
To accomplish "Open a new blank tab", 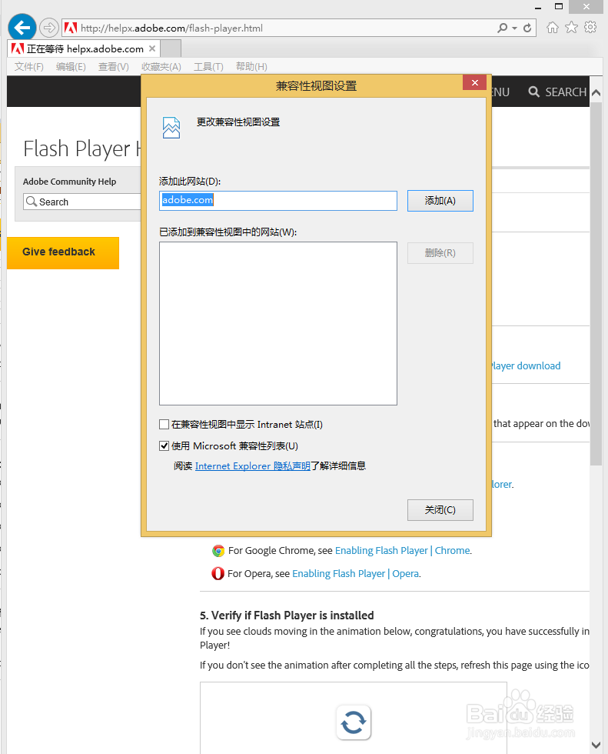I will point(171,48).
